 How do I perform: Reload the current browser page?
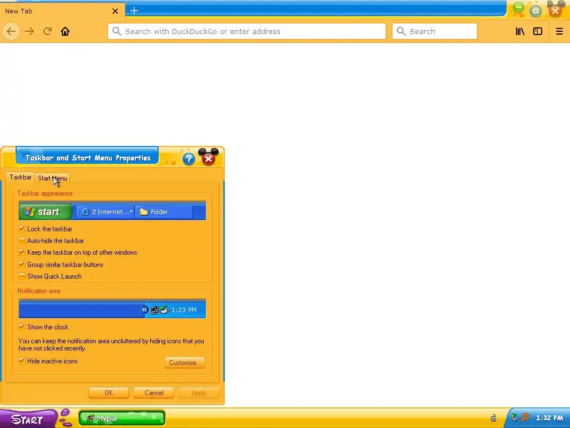pyautogui.click(x=47, y=31)
